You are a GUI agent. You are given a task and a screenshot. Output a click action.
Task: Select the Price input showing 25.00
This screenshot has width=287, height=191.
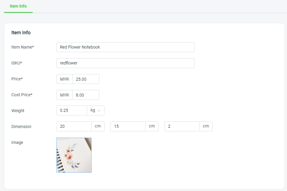tap(86, 79)
